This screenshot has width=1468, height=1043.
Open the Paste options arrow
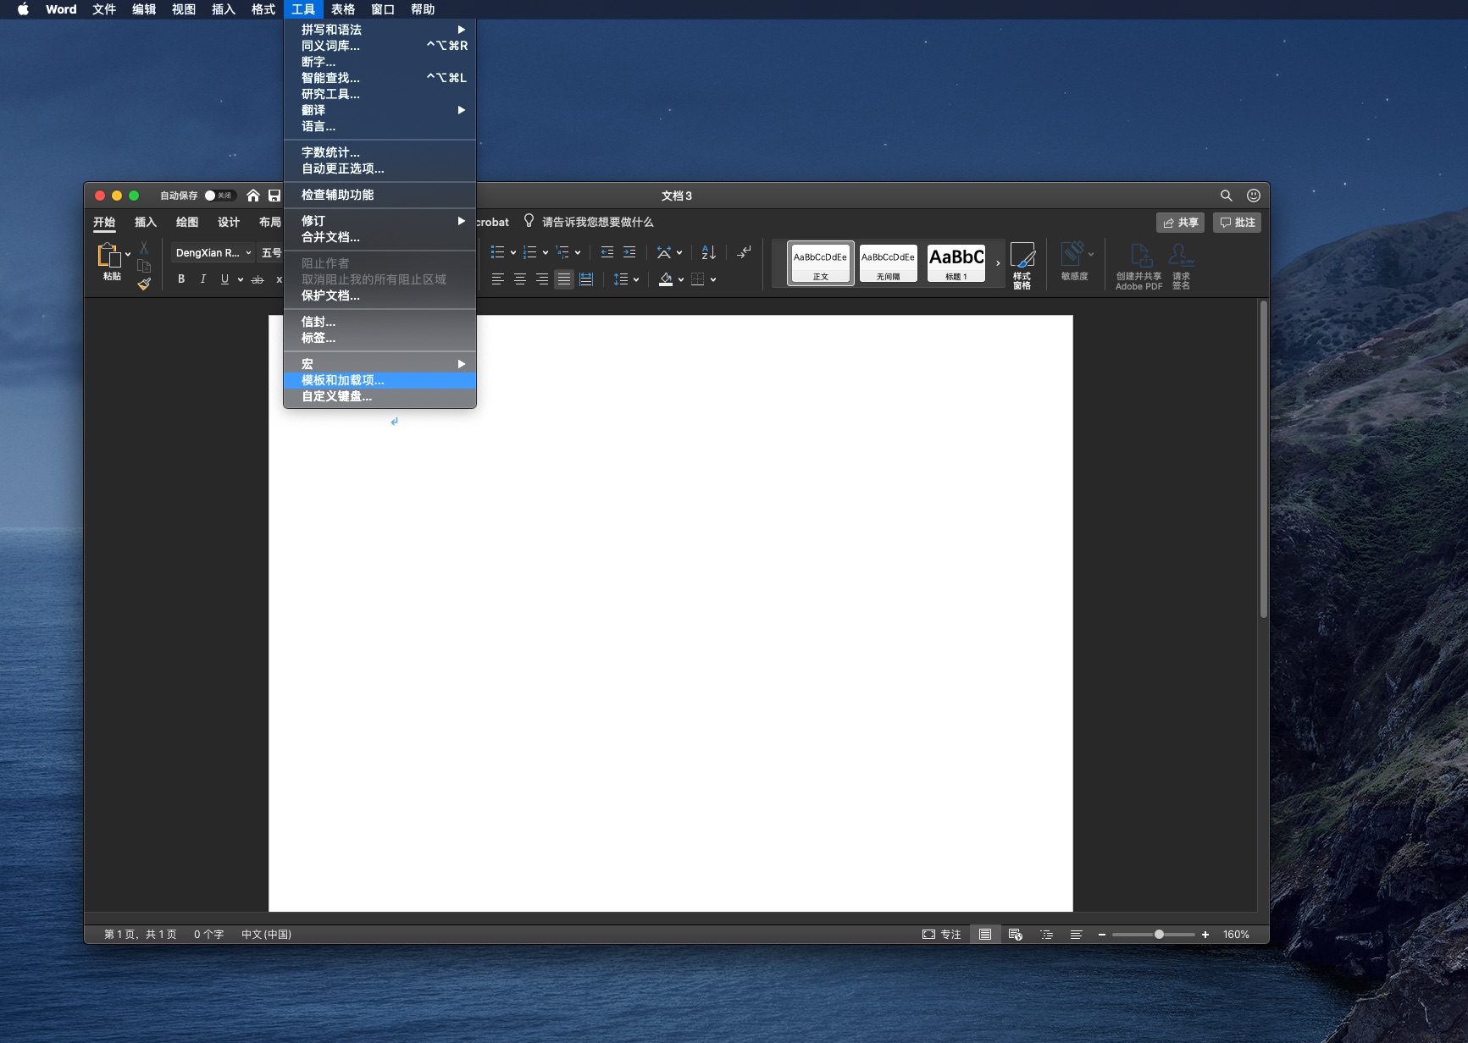(x=128, y=254)
